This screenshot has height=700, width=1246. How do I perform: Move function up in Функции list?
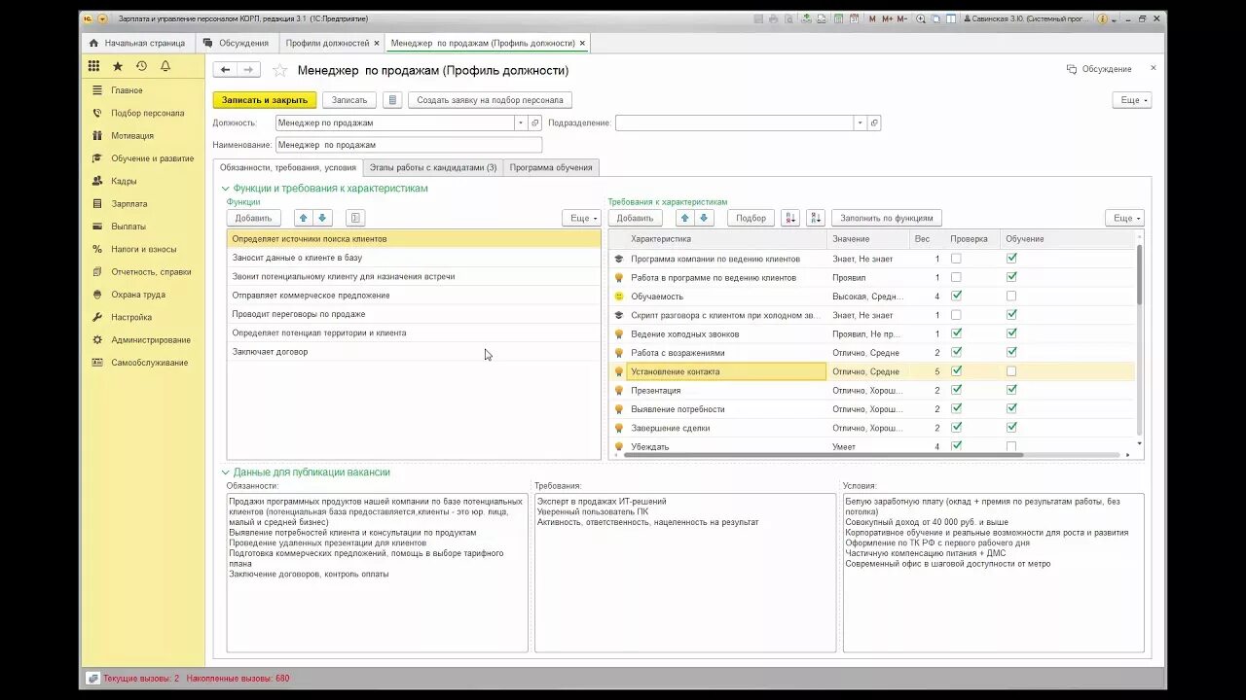click(303, 218)
